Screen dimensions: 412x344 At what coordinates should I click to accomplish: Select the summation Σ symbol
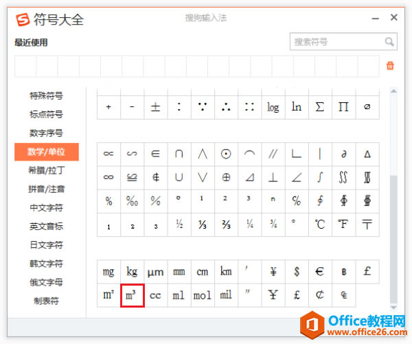click(x=320, y=107)
